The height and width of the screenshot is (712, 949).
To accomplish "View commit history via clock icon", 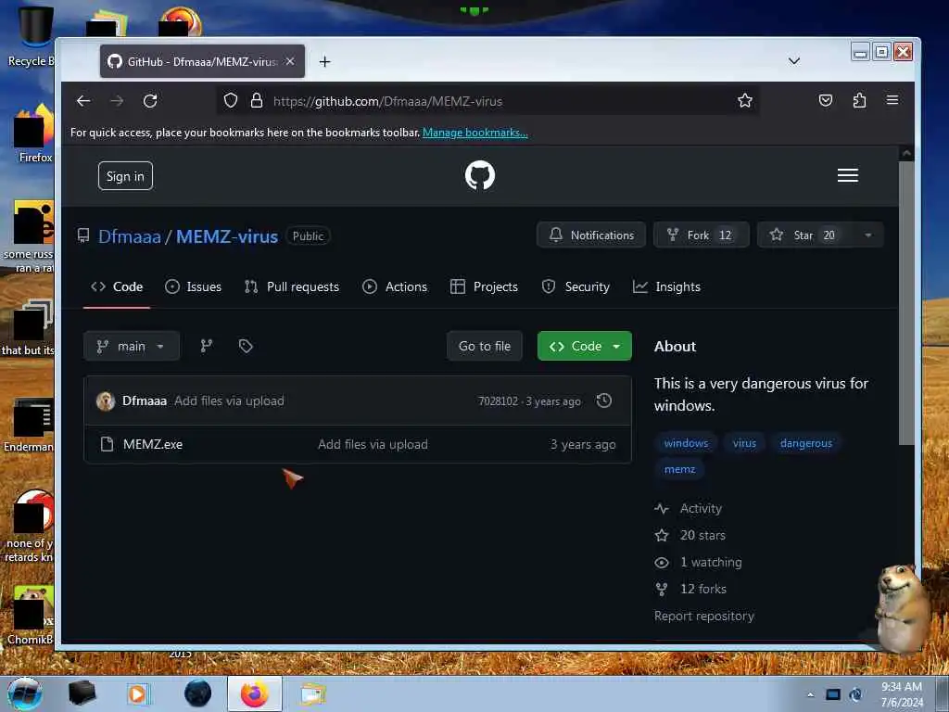I will (604, 400).
